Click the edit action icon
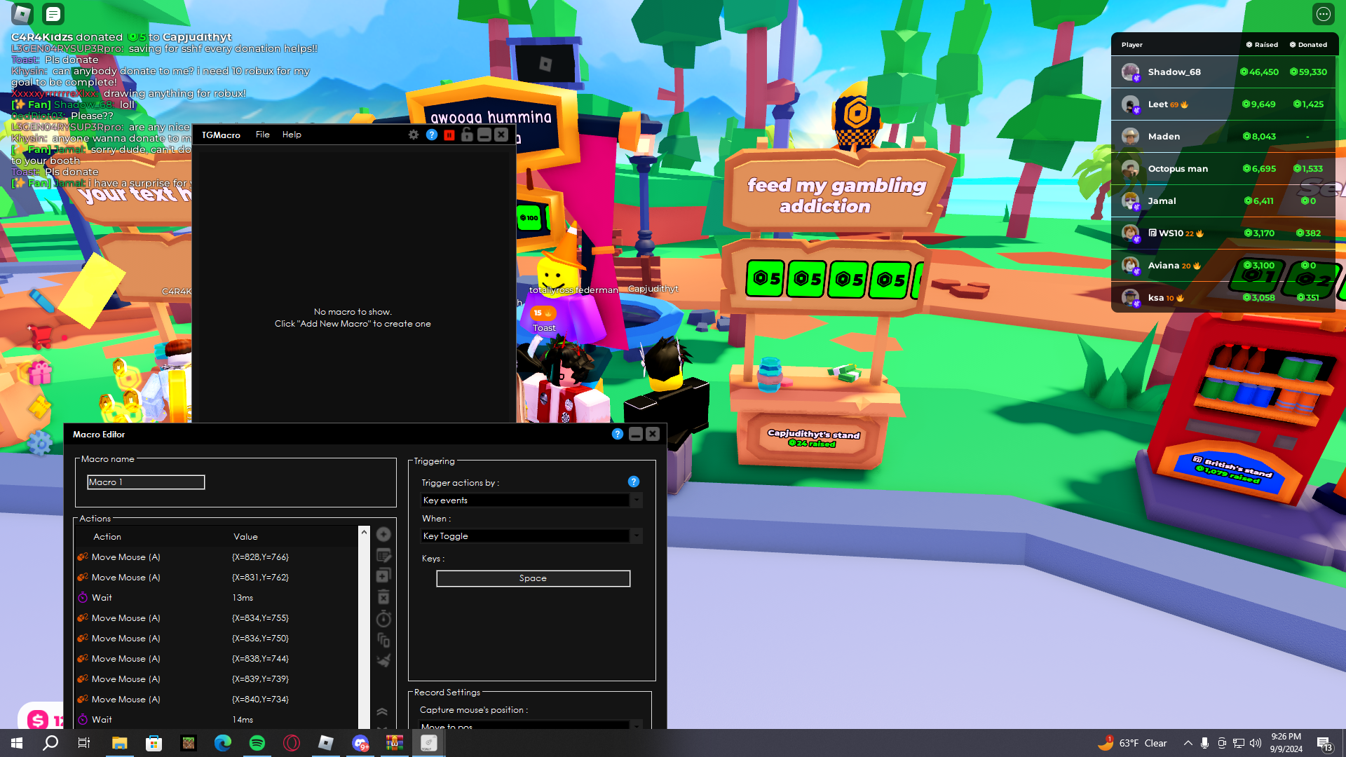1346x757 pixels. pos(383,555)
